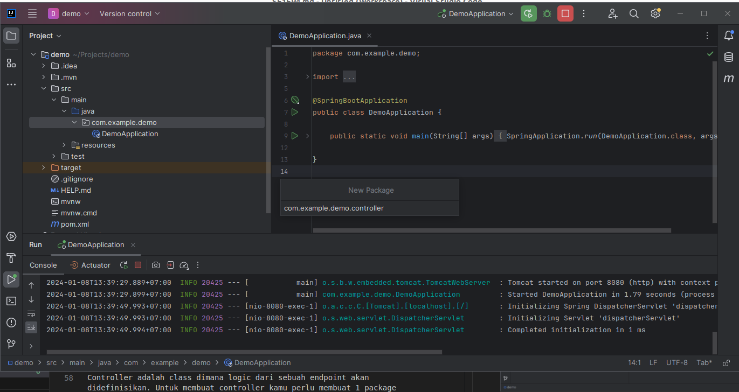Screen dimensions: 739x392
Task: Toggle the Run tool window icon
Action: coord(11,279)
